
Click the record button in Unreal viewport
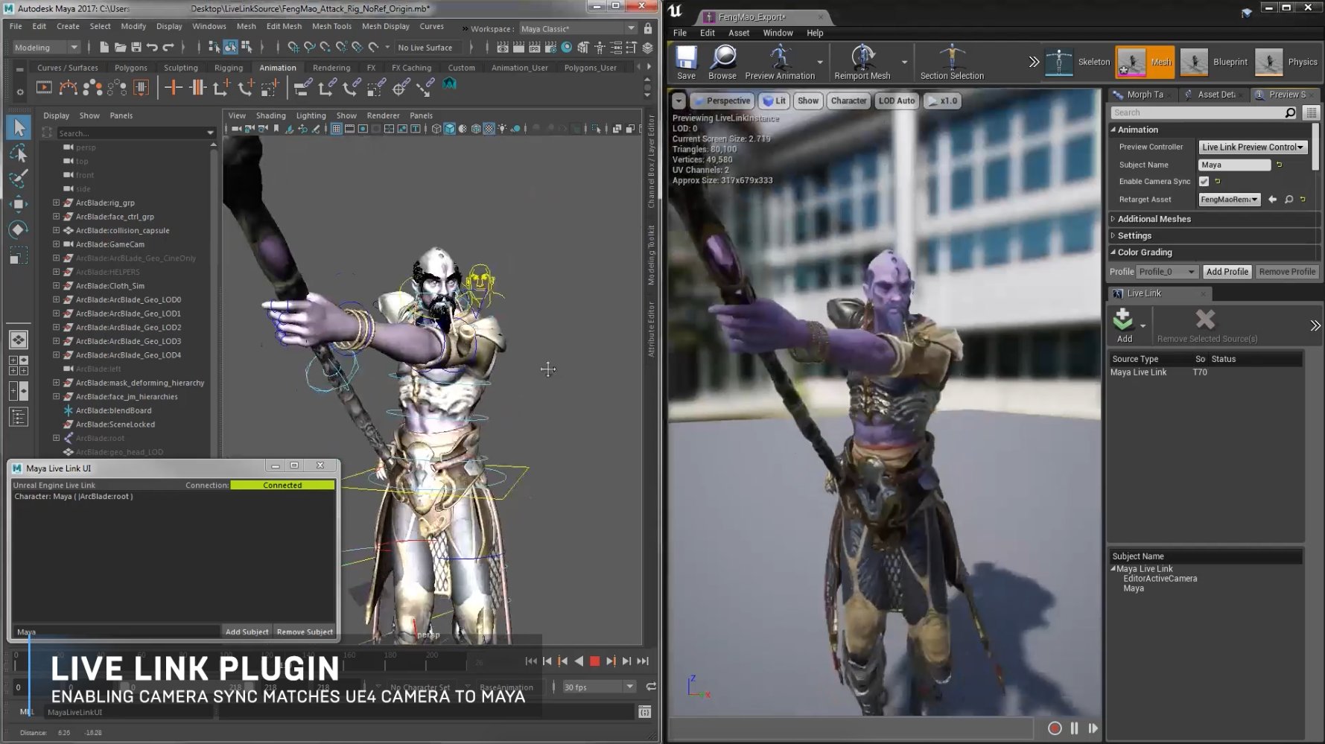(1055, 728)
